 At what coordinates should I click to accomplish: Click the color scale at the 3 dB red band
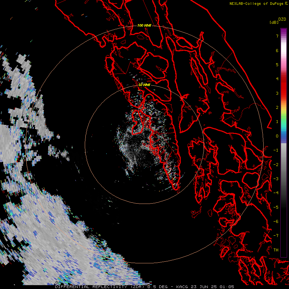pos(284,93)
